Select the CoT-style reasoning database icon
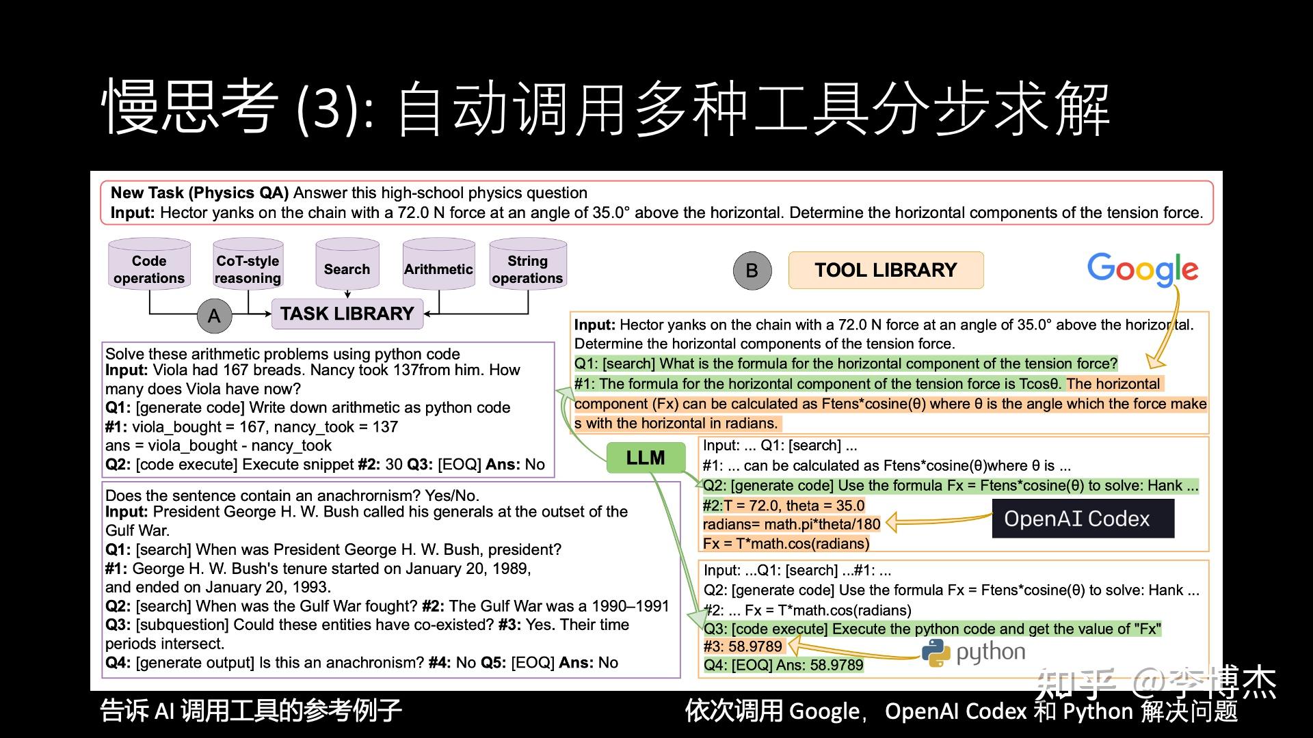Viewport: 1313px width, 738px height. [x=247, y=265]
